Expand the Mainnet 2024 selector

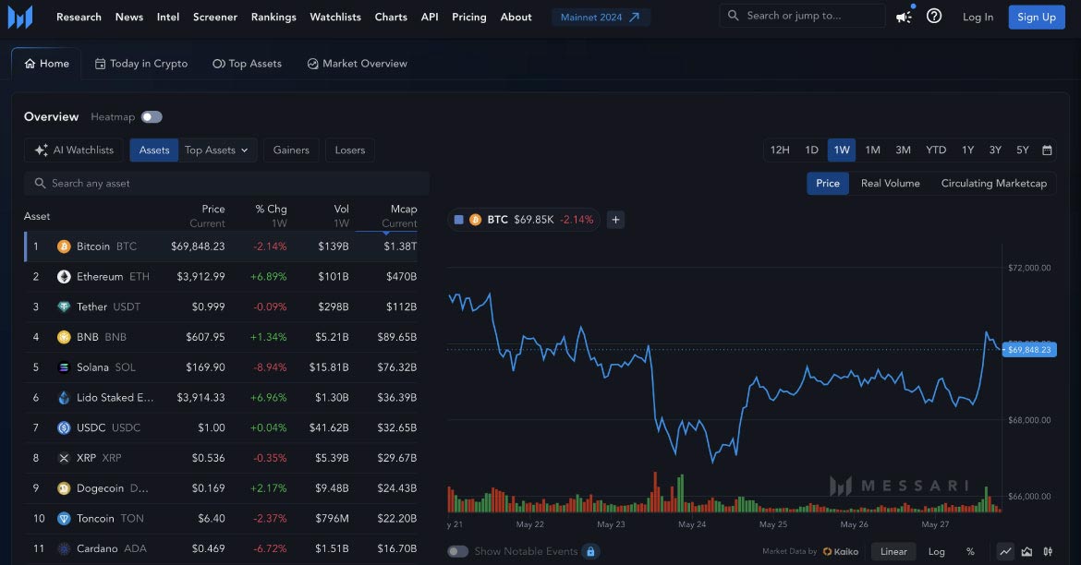point(601,16)
